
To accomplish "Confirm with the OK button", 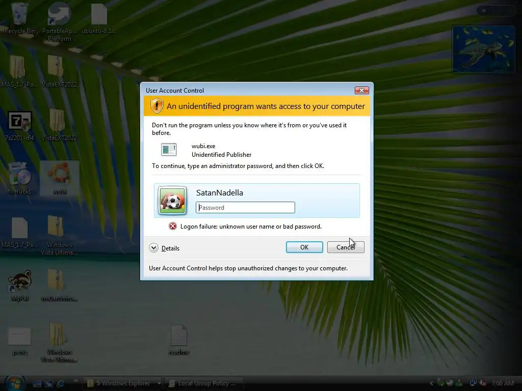I will [x=304, y=247].
